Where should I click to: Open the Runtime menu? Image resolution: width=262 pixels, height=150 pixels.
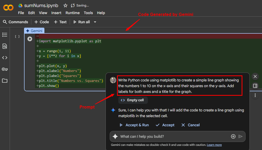coord(72,13)
